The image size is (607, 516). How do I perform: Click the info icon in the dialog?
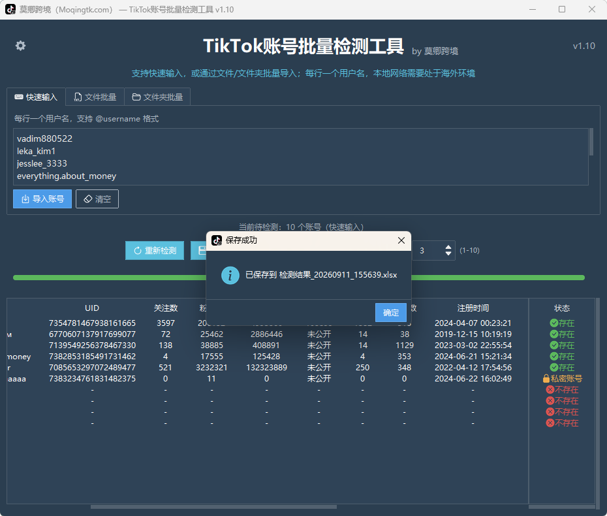[230, 276]
